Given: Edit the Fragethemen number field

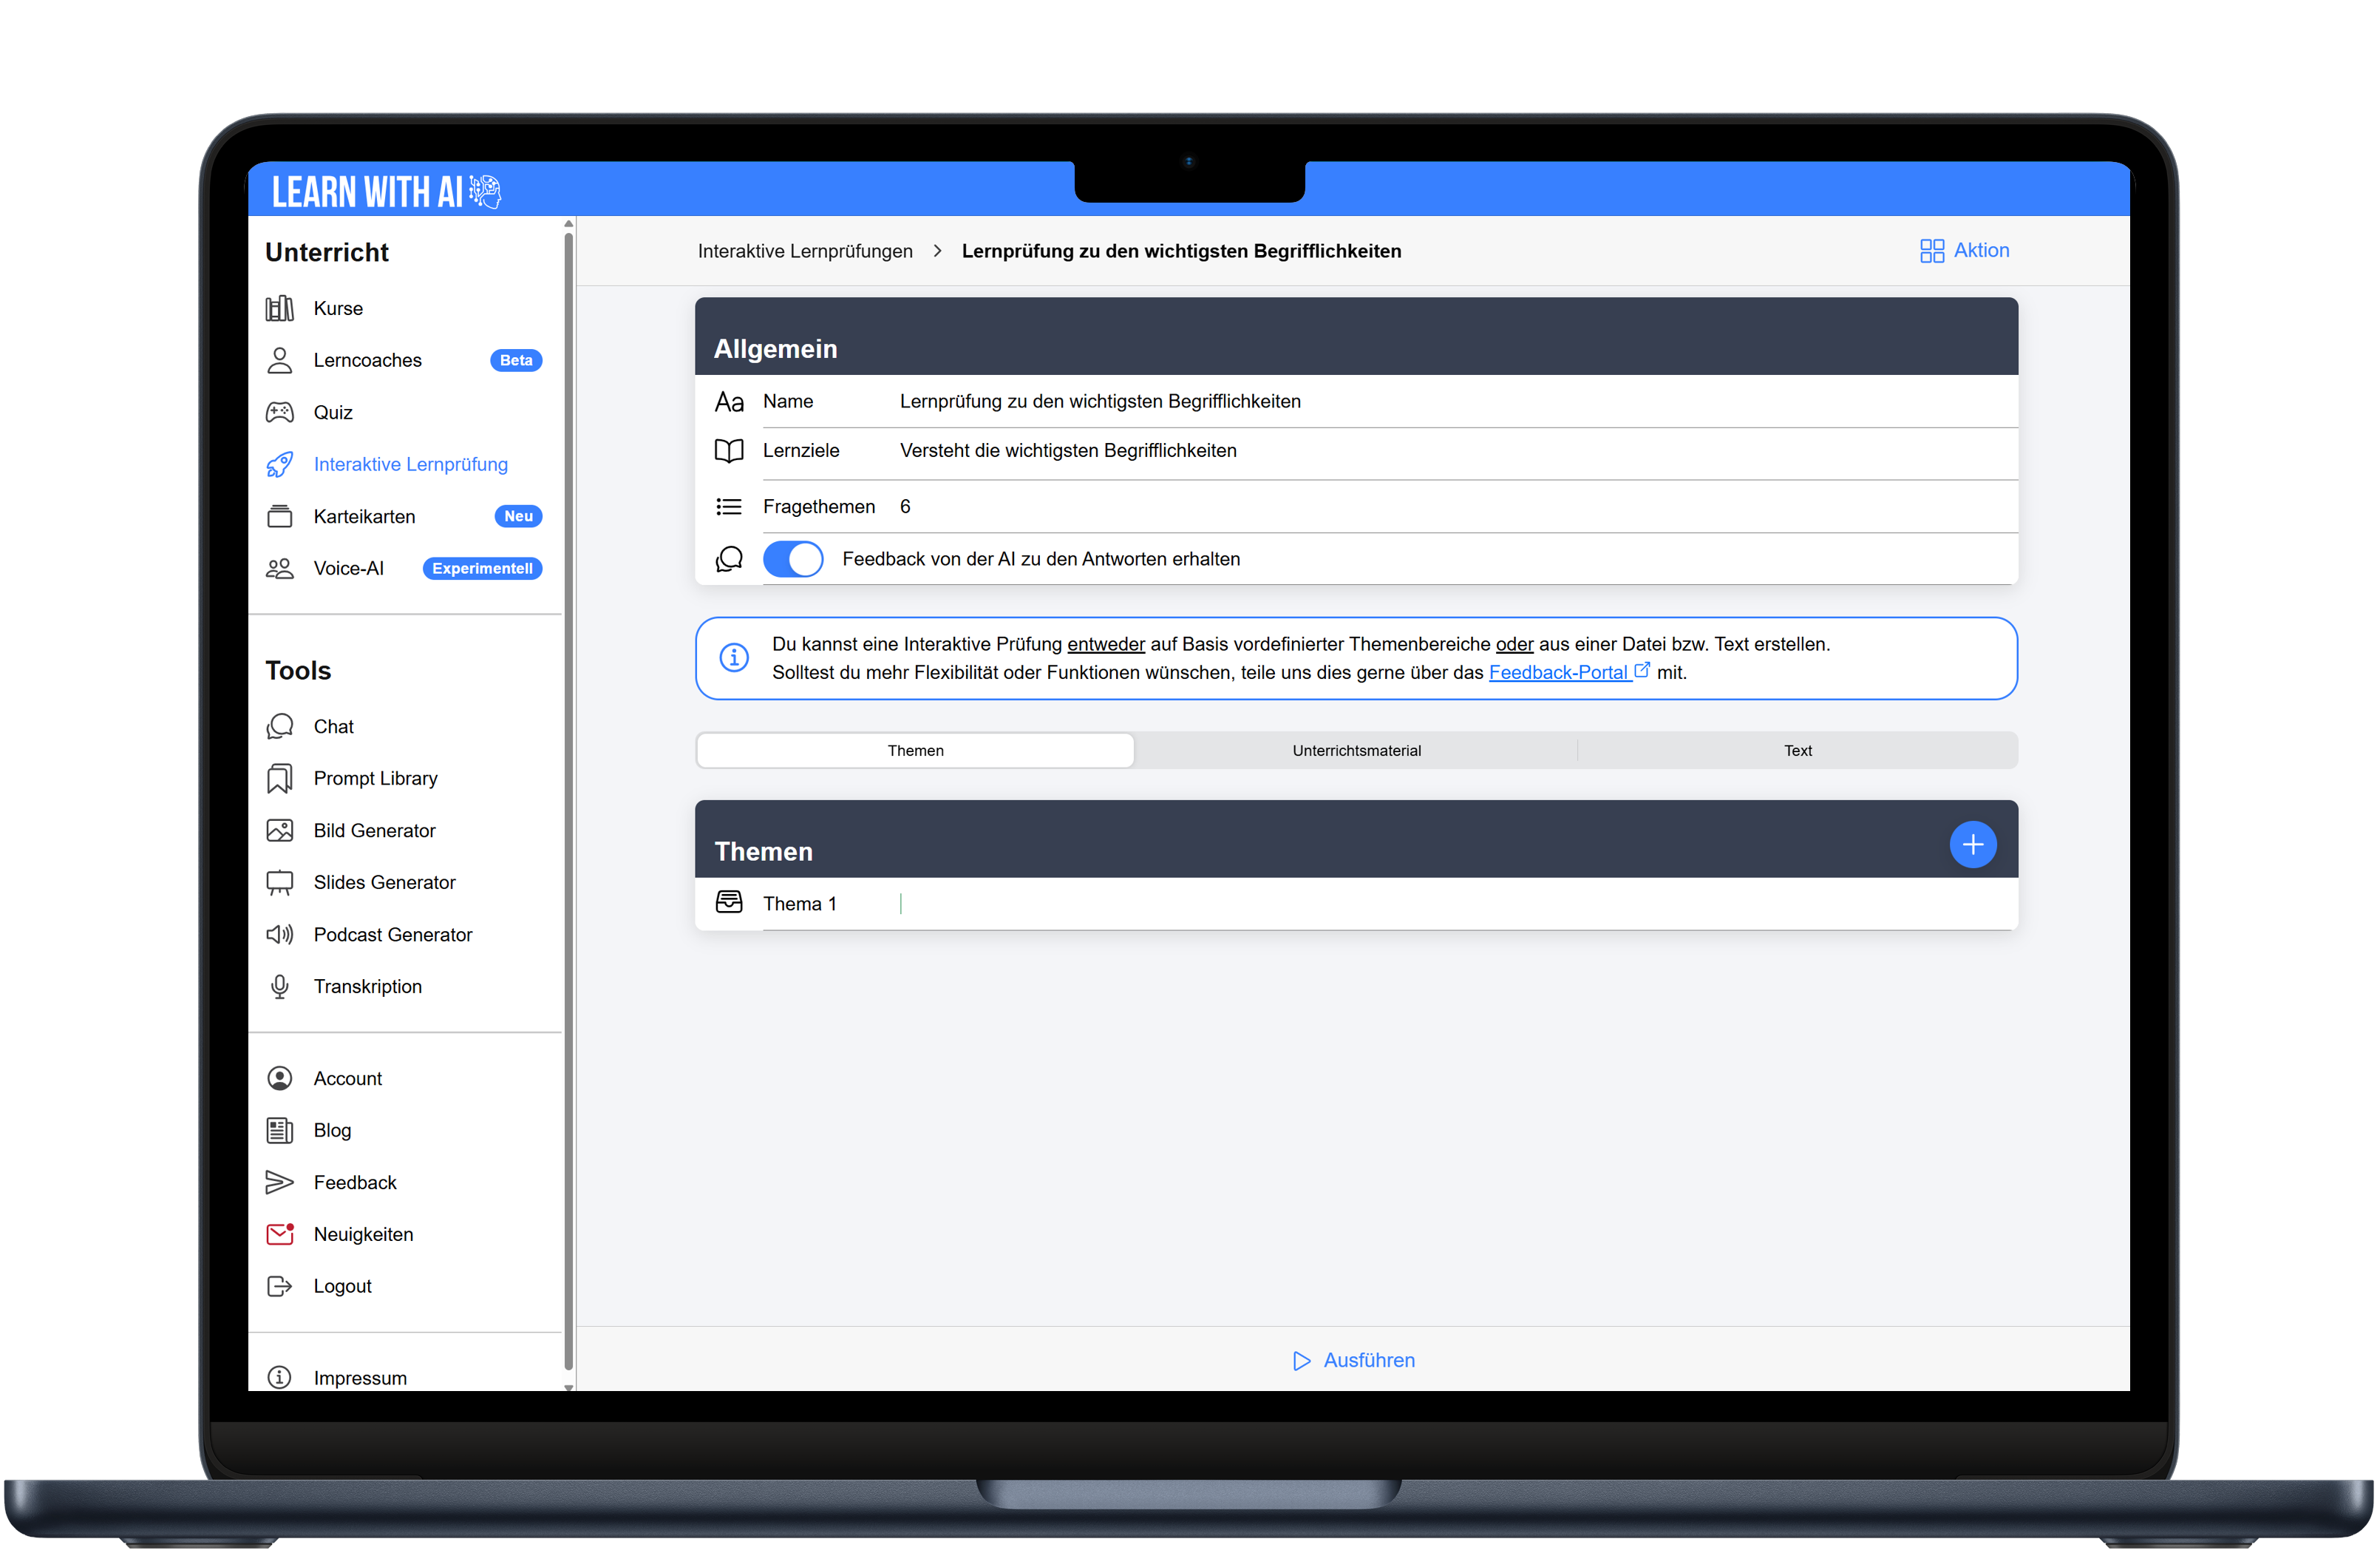Looking at the screenshot, I should pos(906,507).
